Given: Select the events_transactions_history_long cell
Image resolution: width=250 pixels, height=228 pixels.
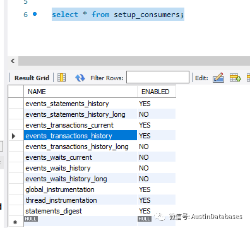Looking at the screenshot, I should pyautogui.click(x=80, y=147).
